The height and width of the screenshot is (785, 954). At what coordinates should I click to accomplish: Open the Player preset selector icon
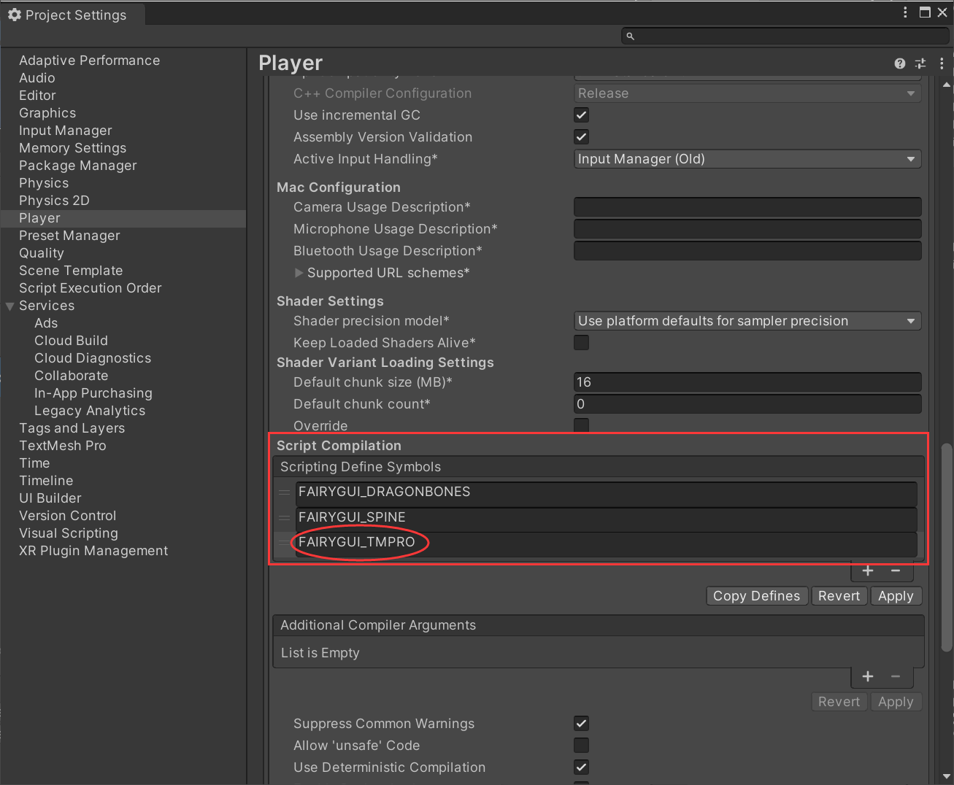tap(920, 63)
